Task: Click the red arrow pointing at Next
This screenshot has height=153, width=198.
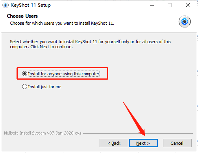Action: tap(134, 119)
